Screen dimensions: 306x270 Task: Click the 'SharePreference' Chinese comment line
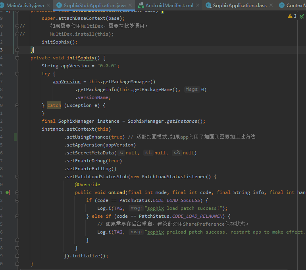coord(173,224)
